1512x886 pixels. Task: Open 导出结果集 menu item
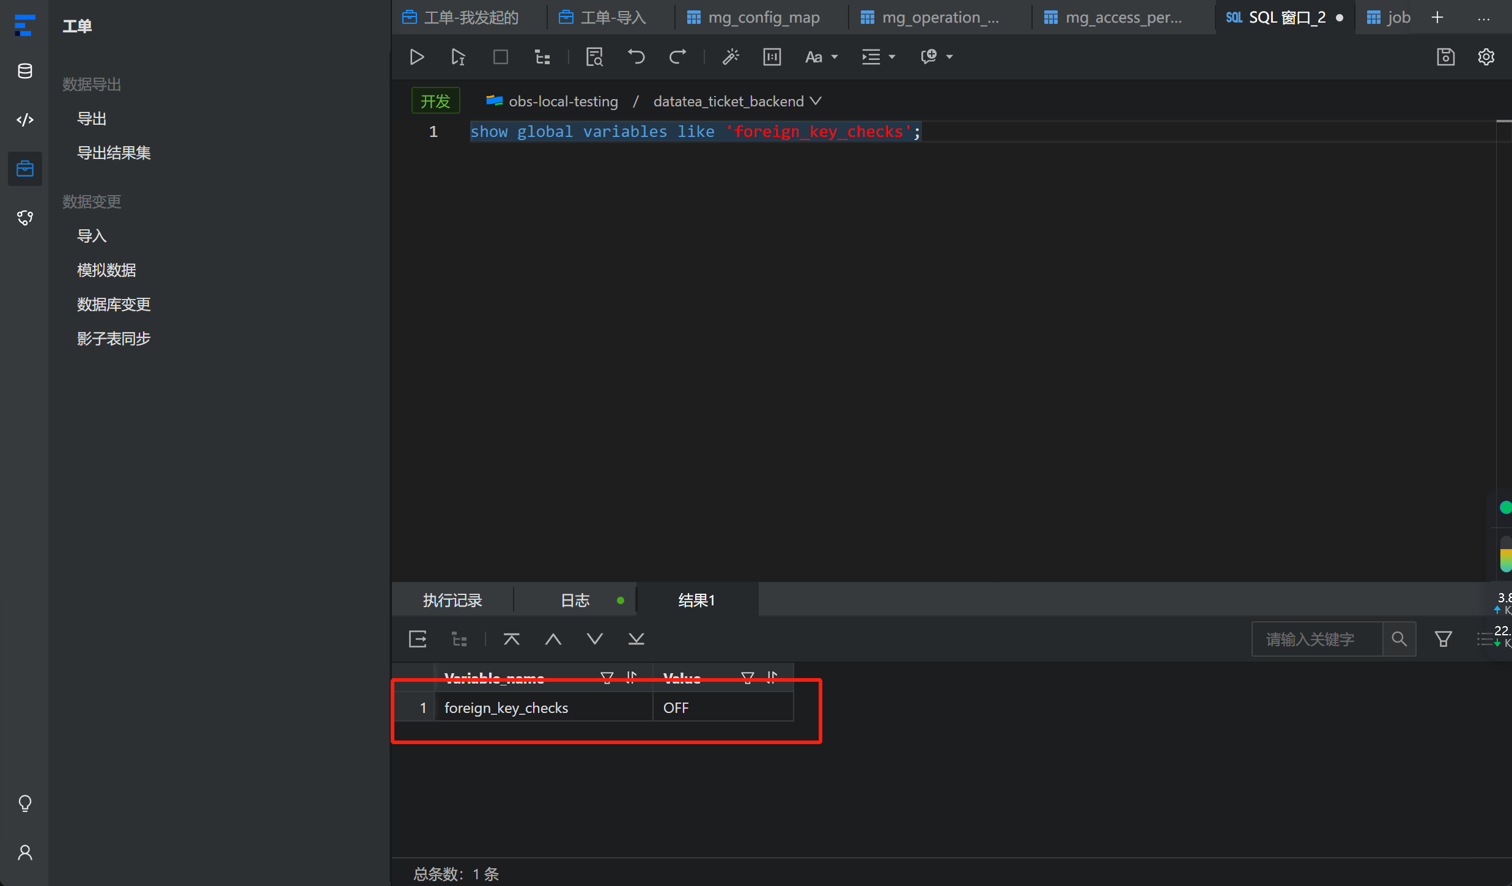(114, 153)
